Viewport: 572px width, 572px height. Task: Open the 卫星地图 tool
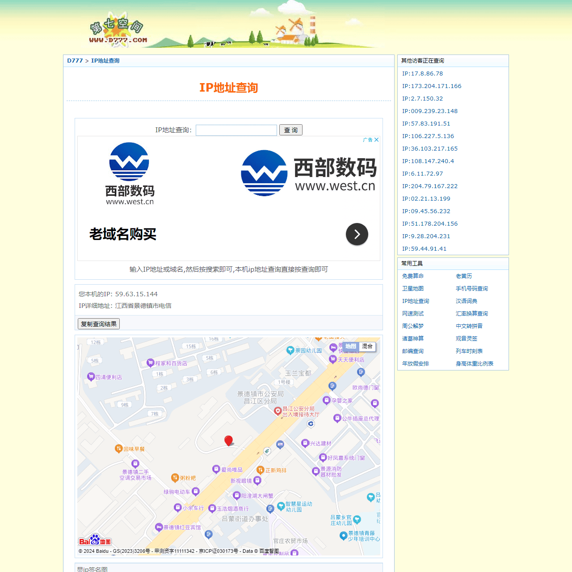coord(413,289)
